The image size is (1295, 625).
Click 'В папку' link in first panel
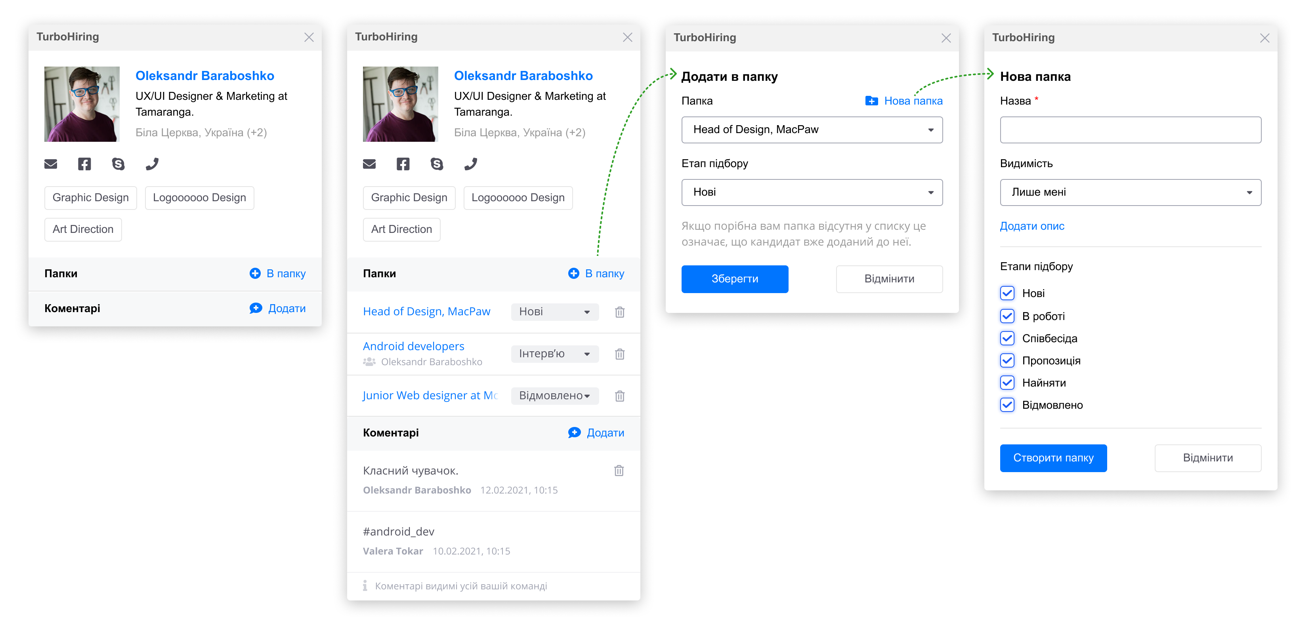tap(286, 273)
